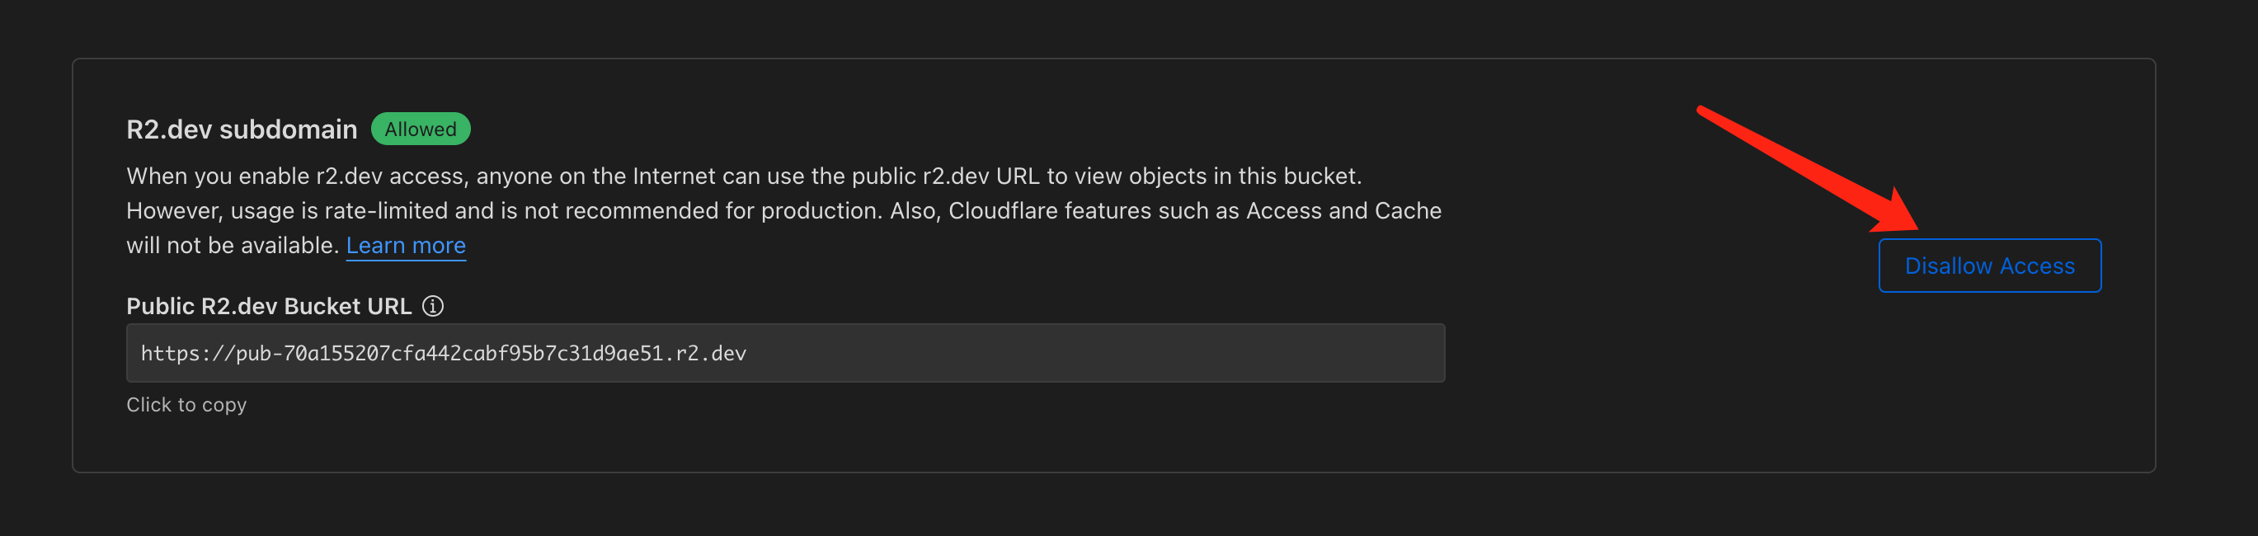Open the Learn more link
This screenshot has width=2258, height=536.
pyautogui.click(x=406, y=245)
